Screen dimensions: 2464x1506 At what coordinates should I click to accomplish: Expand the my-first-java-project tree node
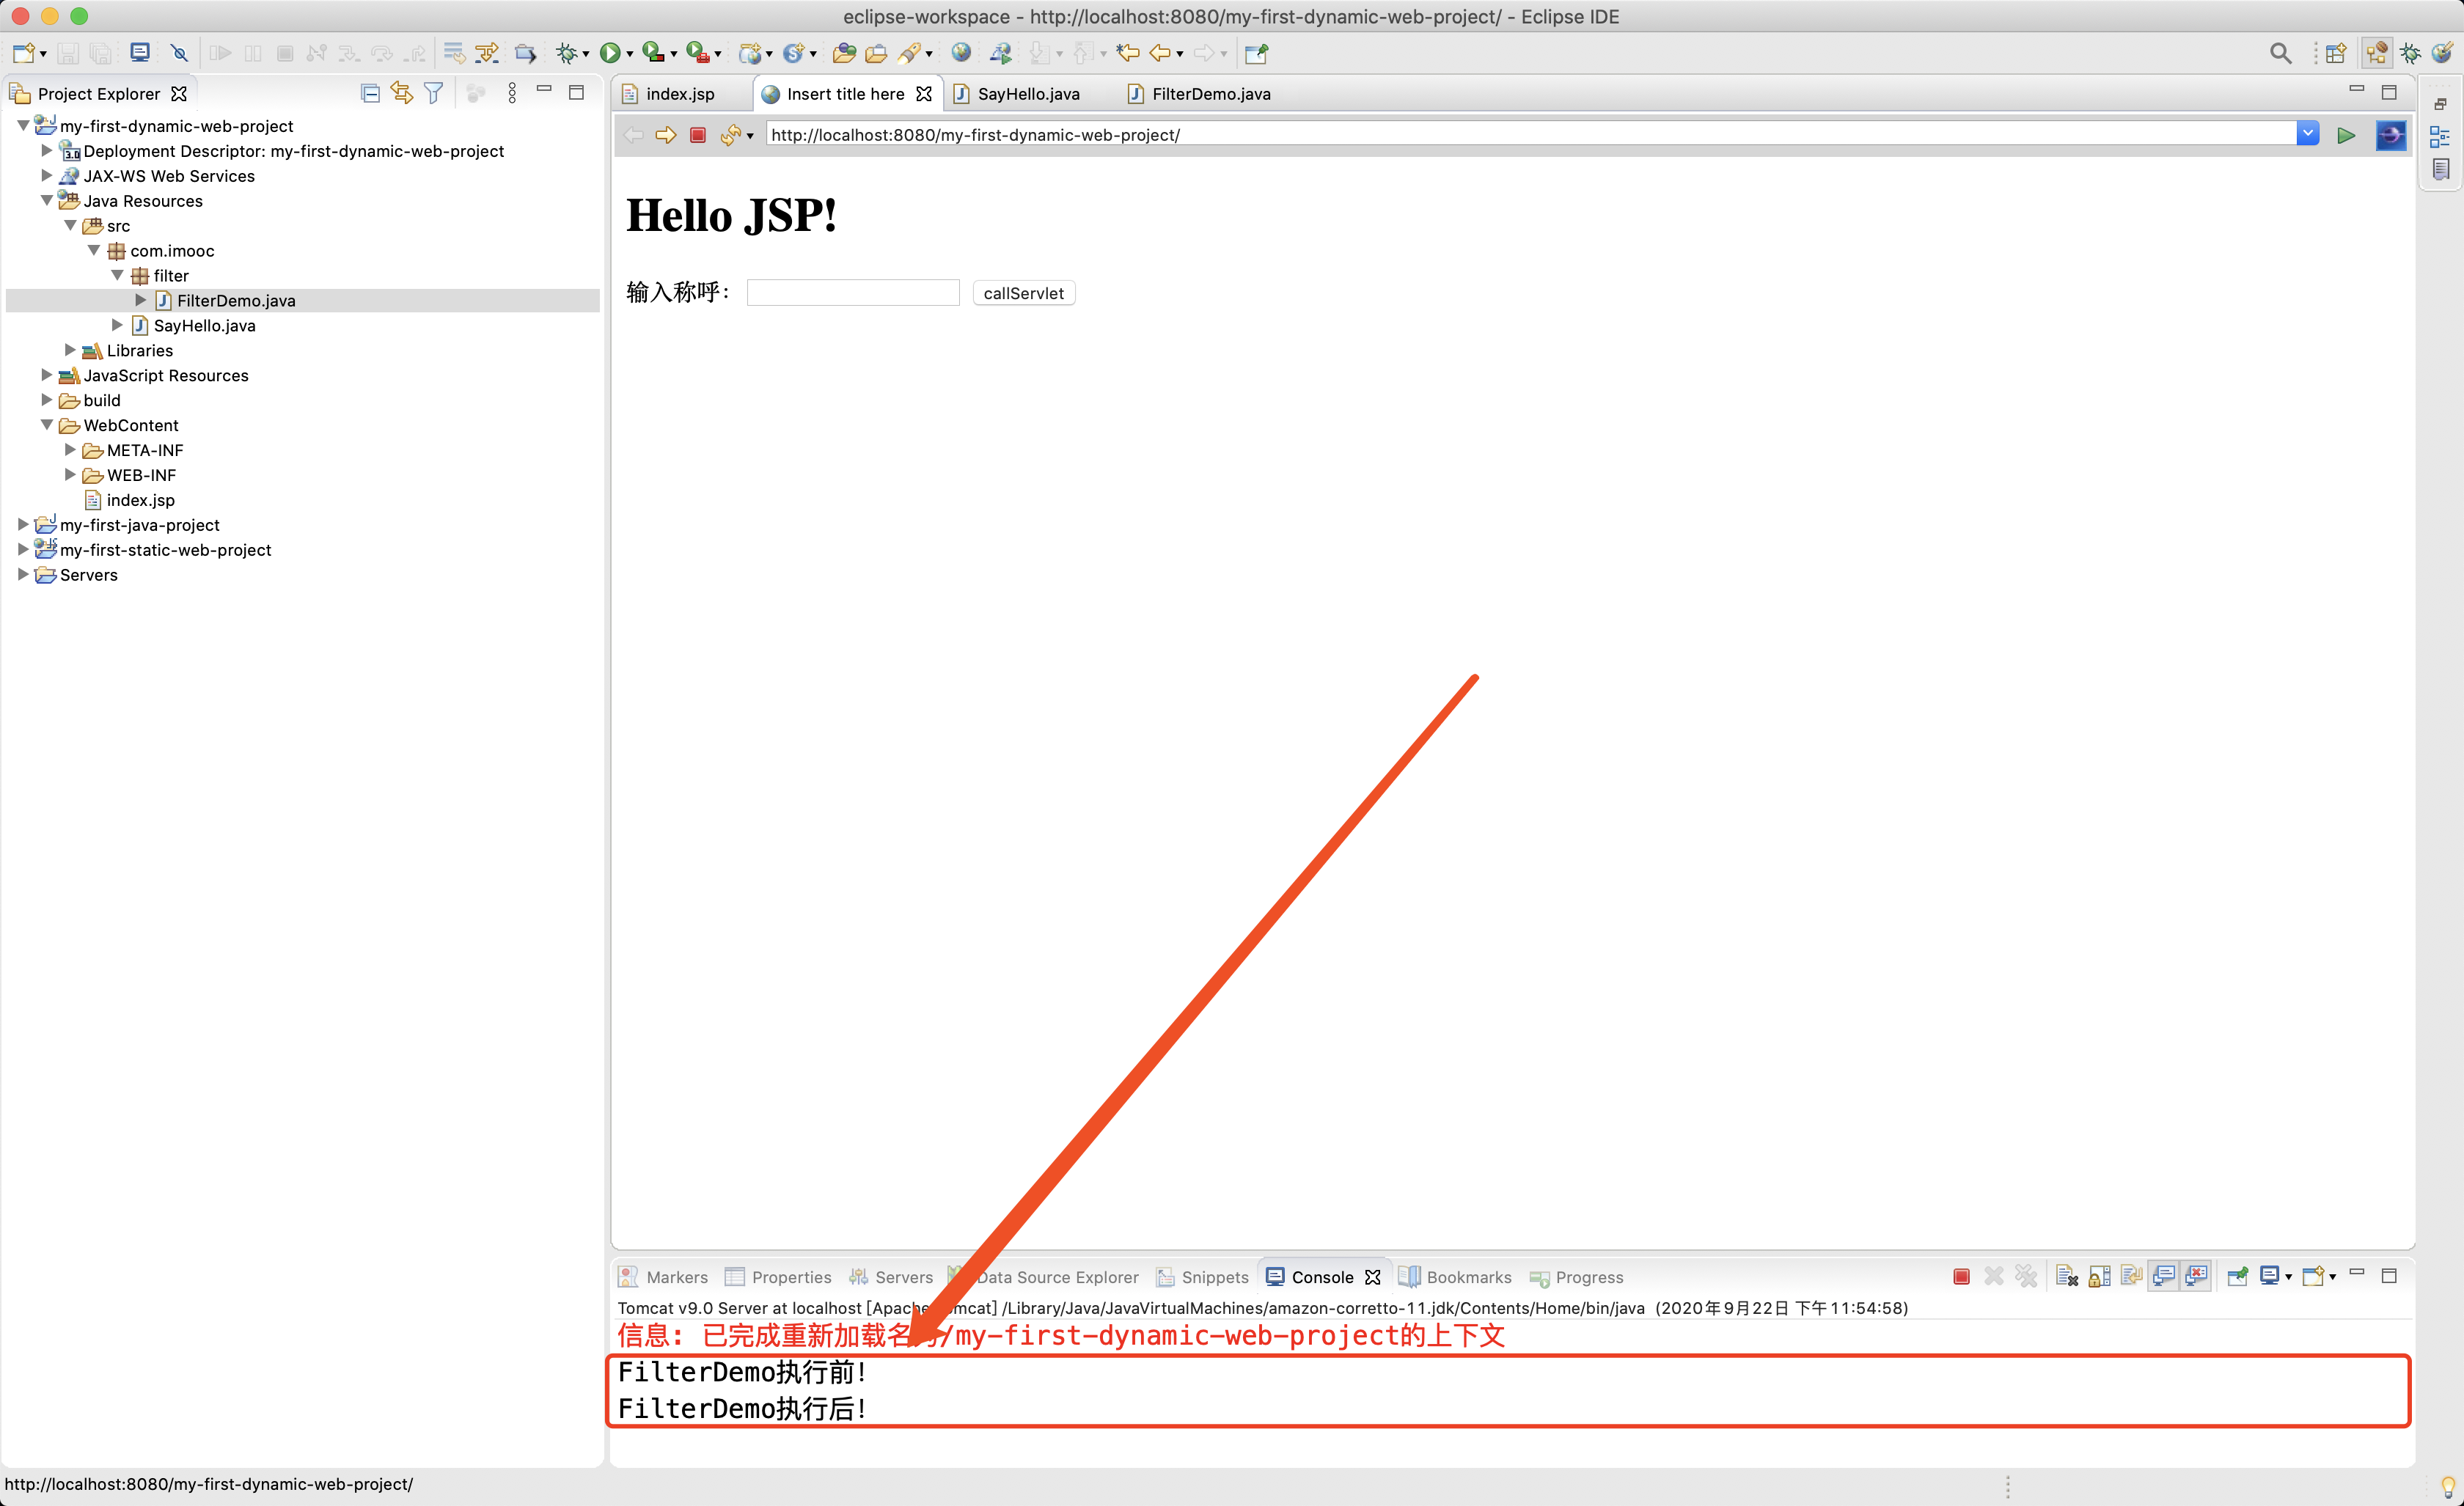[23, 525]
